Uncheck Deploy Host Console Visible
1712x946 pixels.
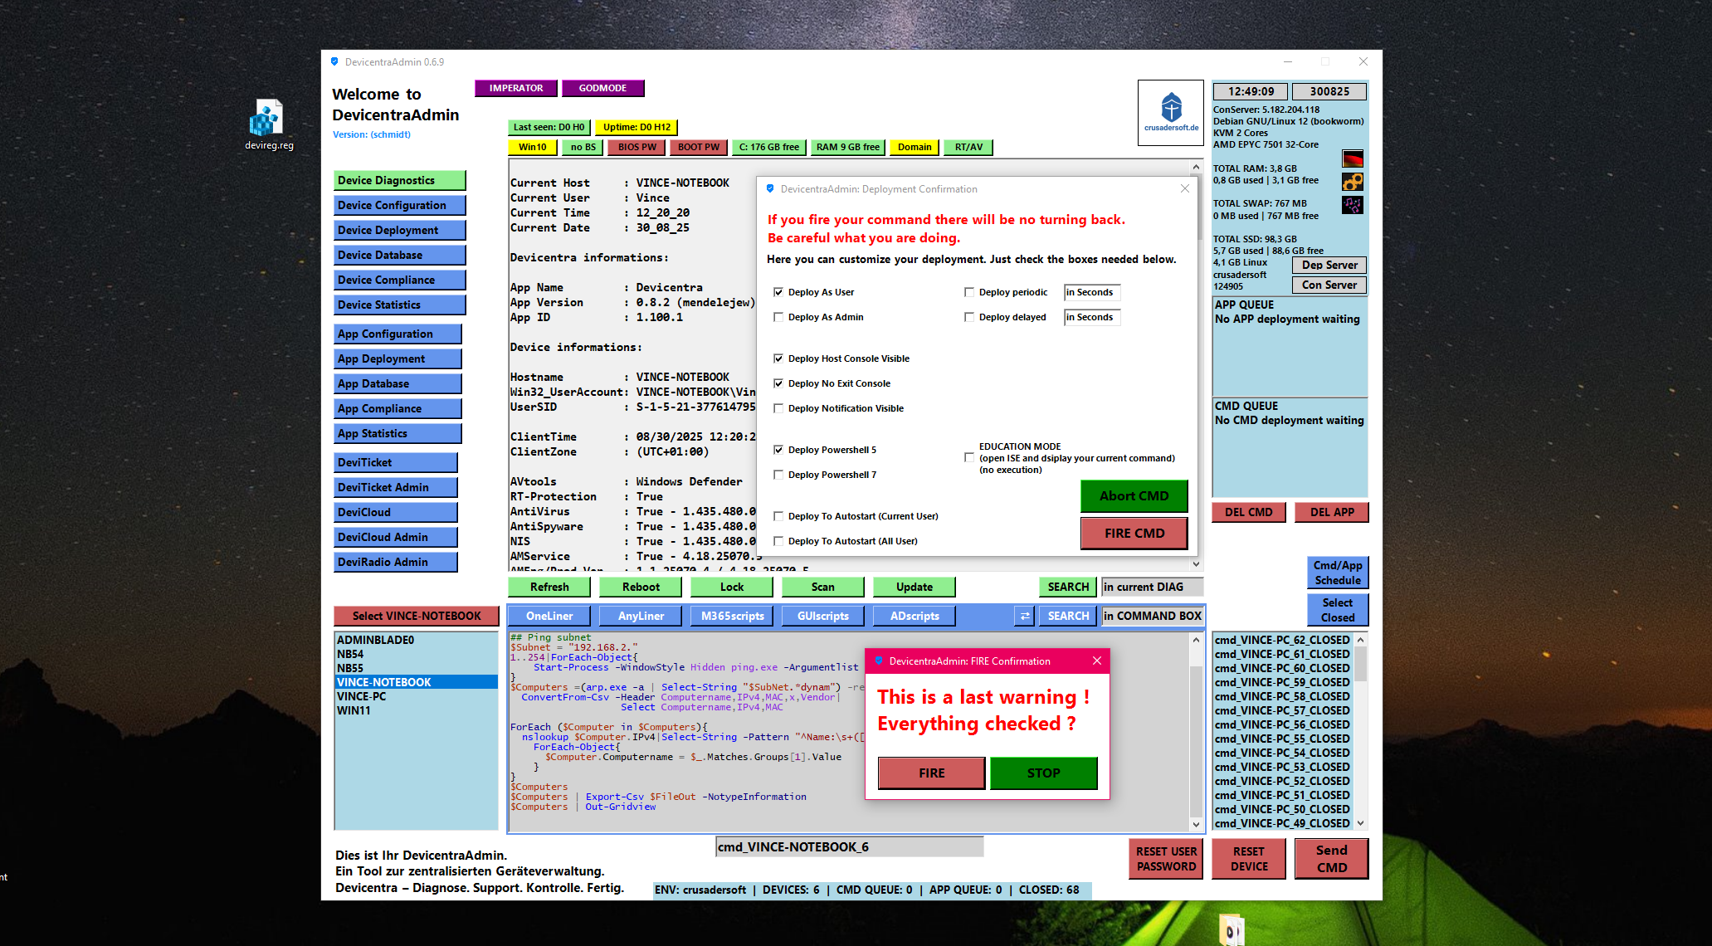point(778,358)
